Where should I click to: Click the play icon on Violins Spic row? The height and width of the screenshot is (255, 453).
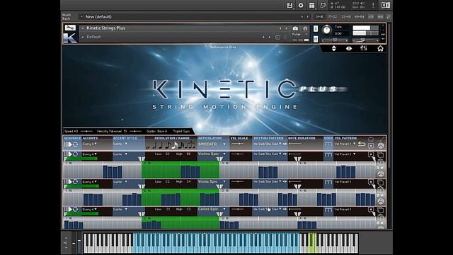(70, 154)
